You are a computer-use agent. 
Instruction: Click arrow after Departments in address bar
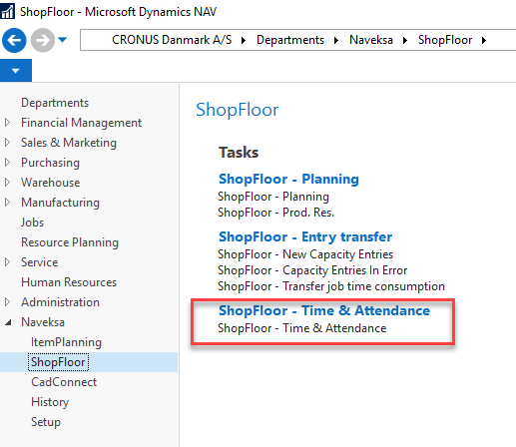point(336,40)
